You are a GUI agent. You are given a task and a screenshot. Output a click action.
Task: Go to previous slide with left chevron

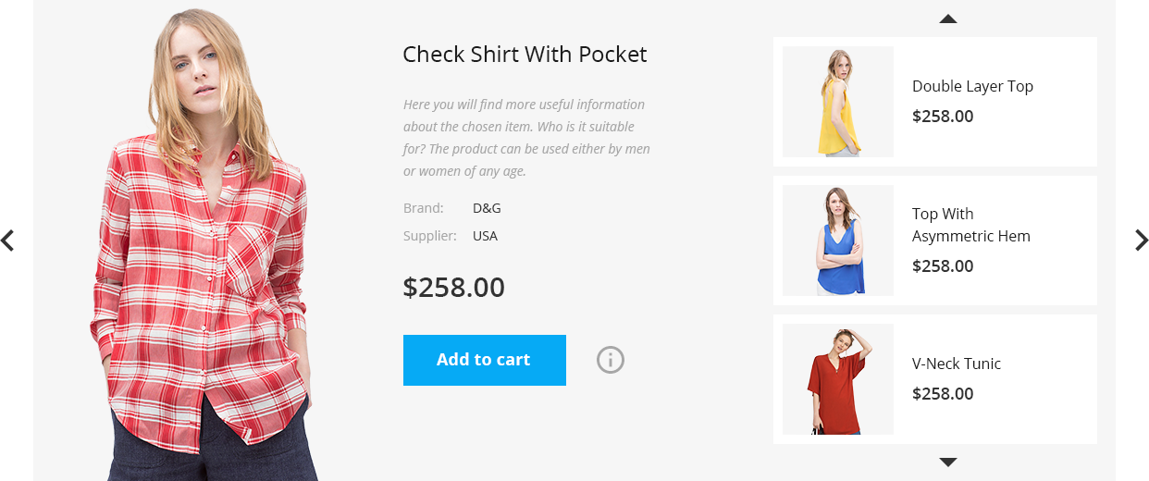pyautogui.click(x=7, y=240)
